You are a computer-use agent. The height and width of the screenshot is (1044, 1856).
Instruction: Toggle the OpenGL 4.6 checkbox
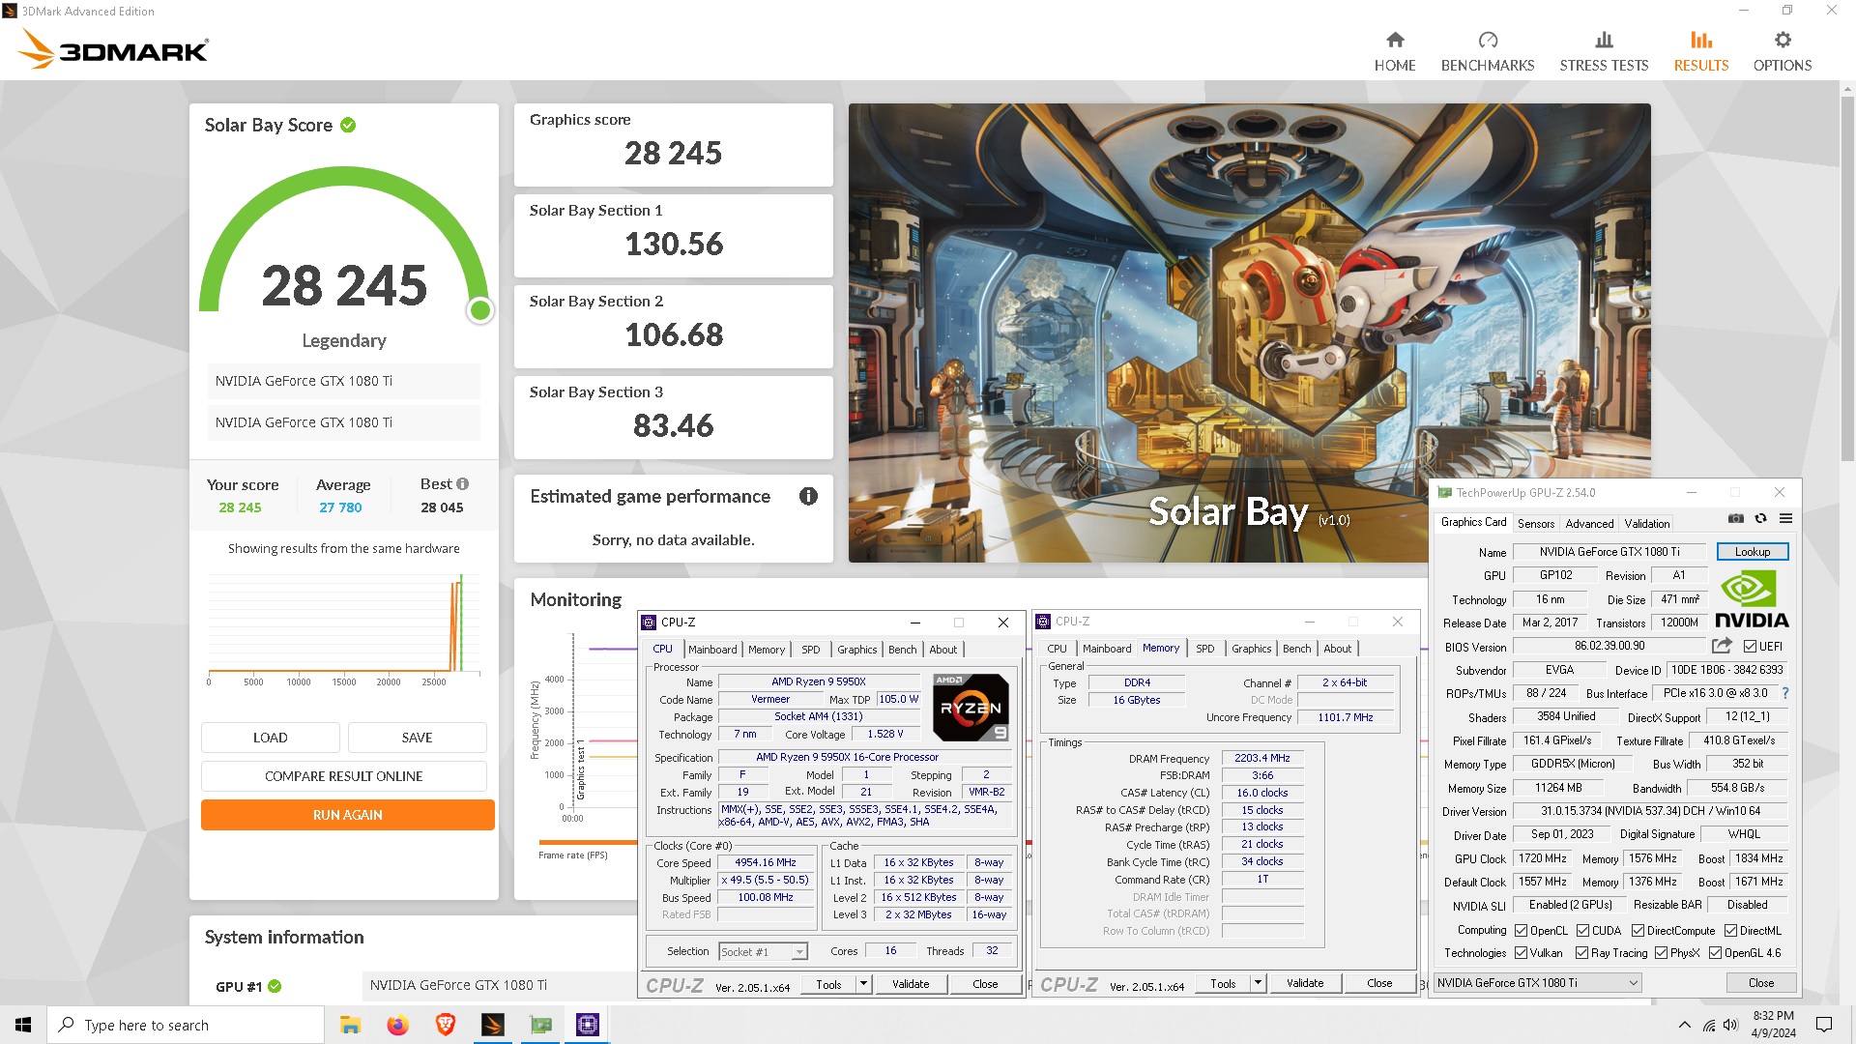1715,953
